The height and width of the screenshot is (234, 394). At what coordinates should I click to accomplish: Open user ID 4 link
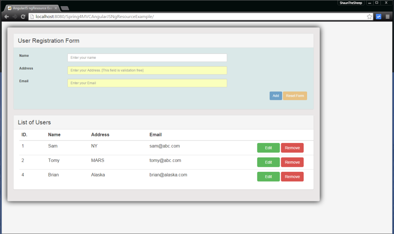[22, 175]
